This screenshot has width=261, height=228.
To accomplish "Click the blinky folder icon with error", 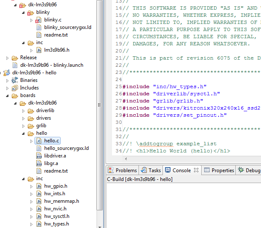I will coord(31,13).
